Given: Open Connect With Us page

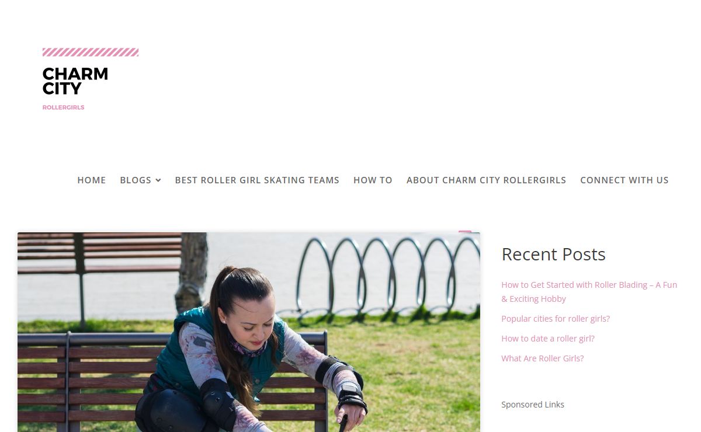Looking at the screenshot, I should point(624,180).
